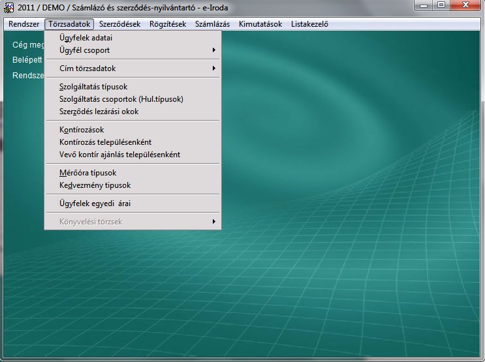
Task: Open Vevő kontír ajánlás településenként
Action: tap(119, 155)
